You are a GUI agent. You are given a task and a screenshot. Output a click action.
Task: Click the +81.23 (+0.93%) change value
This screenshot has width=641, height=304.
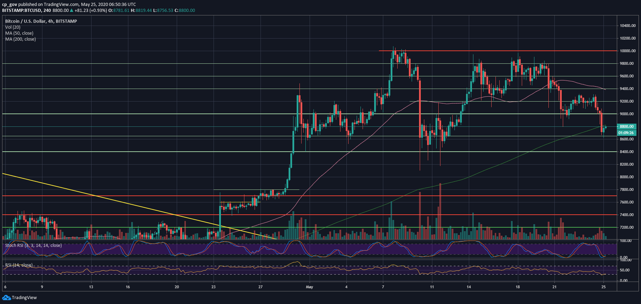[x=91, y=10]
